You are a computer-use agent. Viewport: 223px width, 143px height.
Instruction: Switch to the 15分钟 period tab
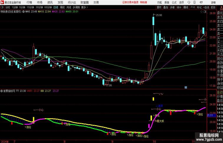(x=30, y=7)
